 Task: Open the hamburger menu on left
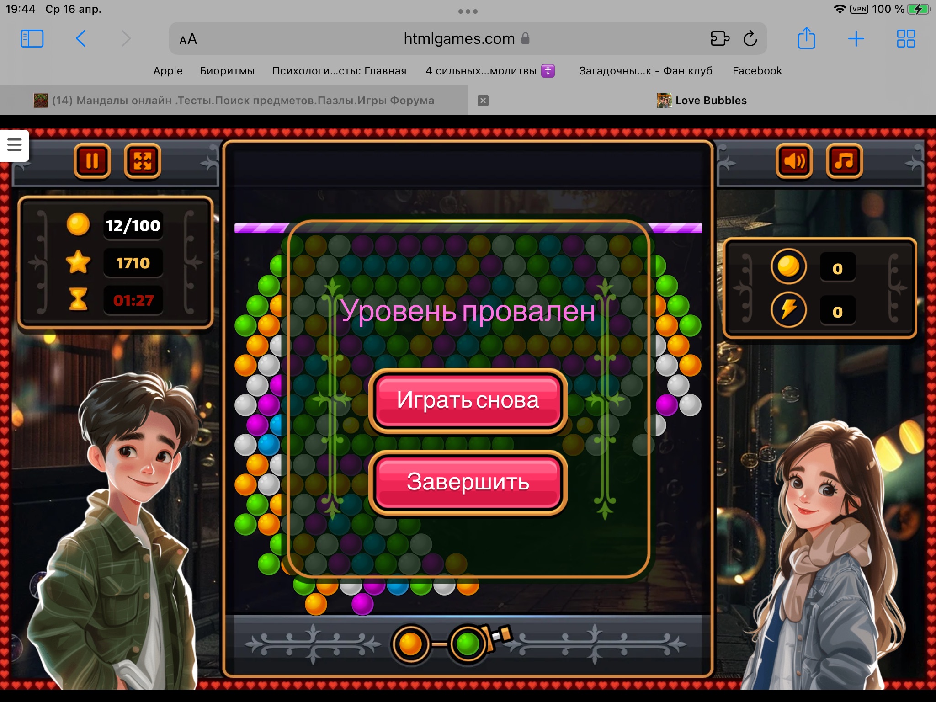pyautogui.click(x=15, y=145)
